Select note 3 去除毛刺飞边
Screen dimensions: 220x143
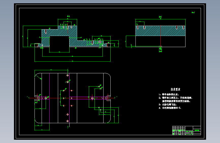click(168, 105)
